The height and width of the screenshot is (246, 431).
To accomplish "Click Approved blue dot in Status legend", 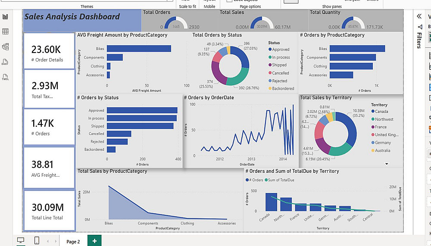I will click(270, 50).
